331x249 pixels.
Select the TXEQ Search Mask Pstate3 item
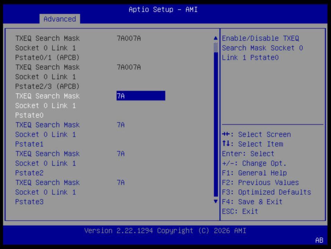tap(47, 192)
